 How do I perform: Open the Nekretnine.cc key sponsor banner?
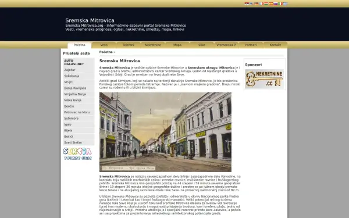tap(264, 78)
